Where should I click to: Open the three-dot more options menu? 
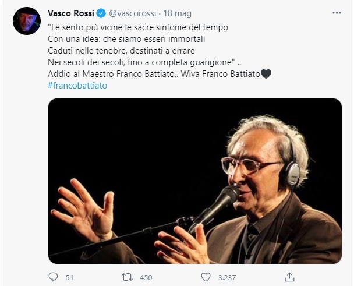click(x=337, y=13)
